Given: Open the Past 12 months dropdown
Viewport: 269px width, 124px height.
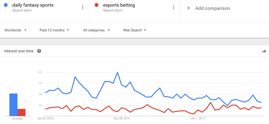Looking at the screenshot, I should point(54,30).
